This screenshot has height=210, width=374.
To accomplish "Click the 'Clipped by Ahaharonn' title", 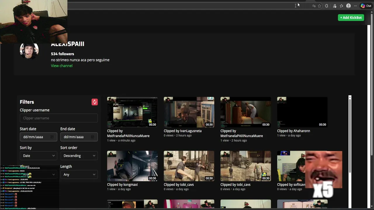I will (x=293, y=131).
